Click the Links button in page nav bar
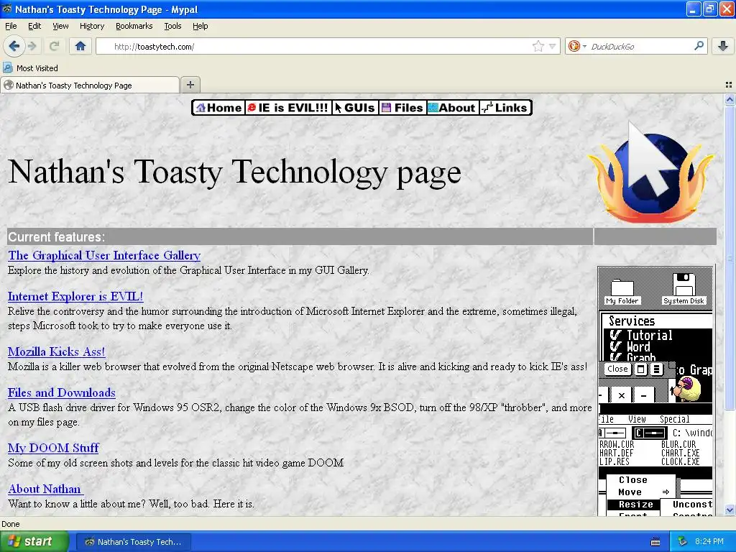 pos(505,108)
